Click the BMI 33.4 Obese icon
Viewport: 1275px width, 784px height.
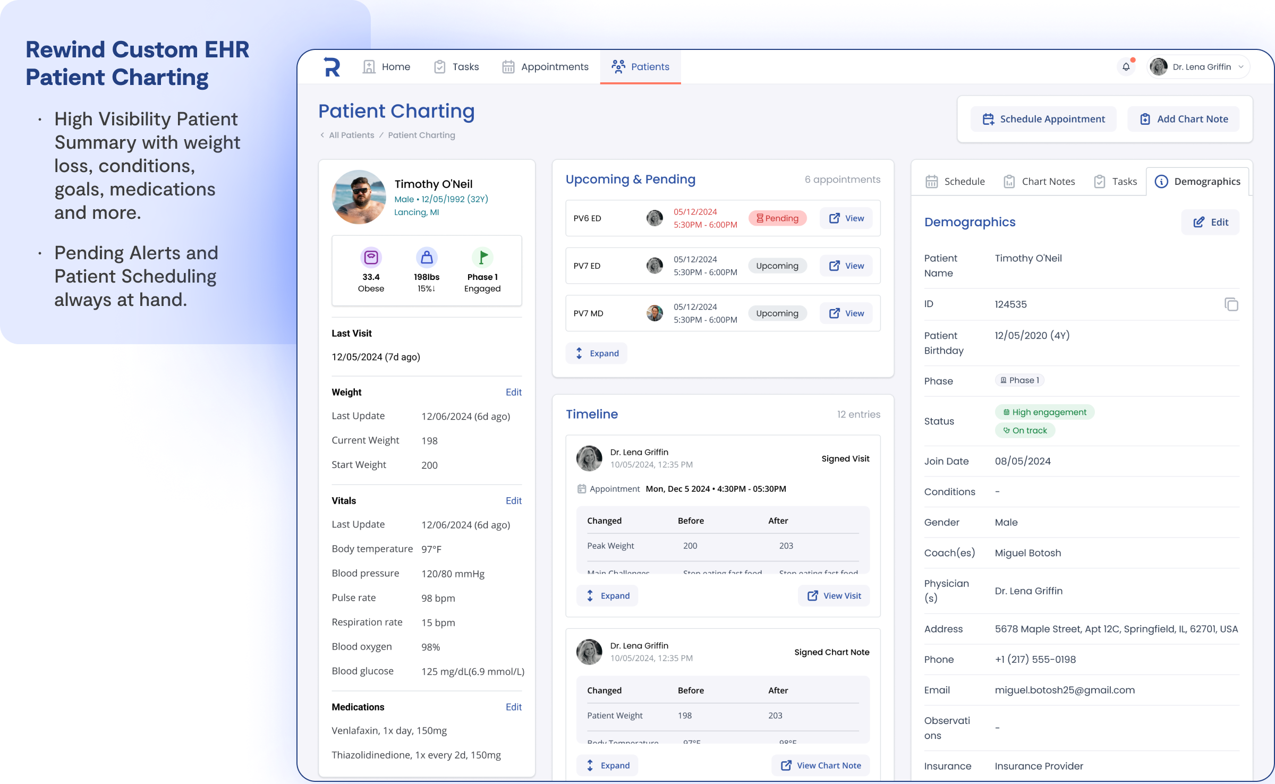point(371,258)
